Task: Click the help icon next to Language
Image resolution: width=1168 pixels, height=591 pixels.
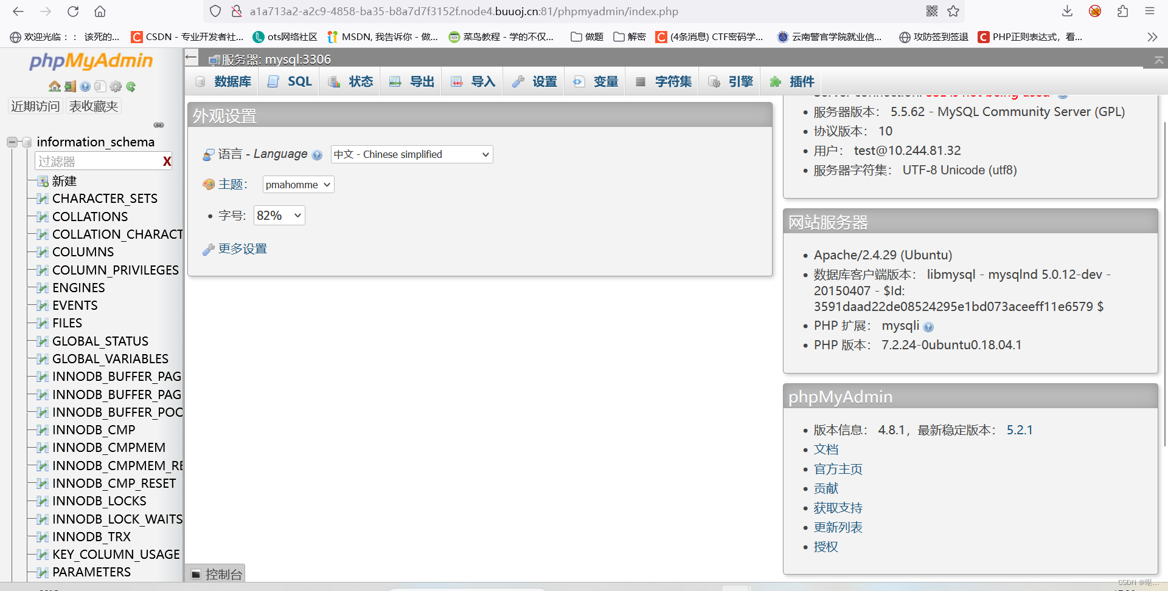Action: [x=317, y=155]
